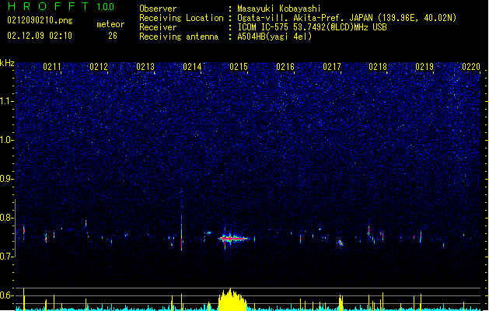Click the 0219 time marker
Image resolution: width=489 pixels, height=311 pixels.
(424, 67)
